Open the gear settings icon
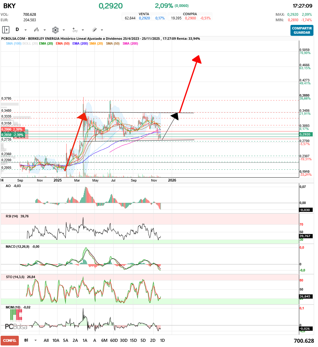The height and width of the screenshot is (347, 318). click(55, 30)
